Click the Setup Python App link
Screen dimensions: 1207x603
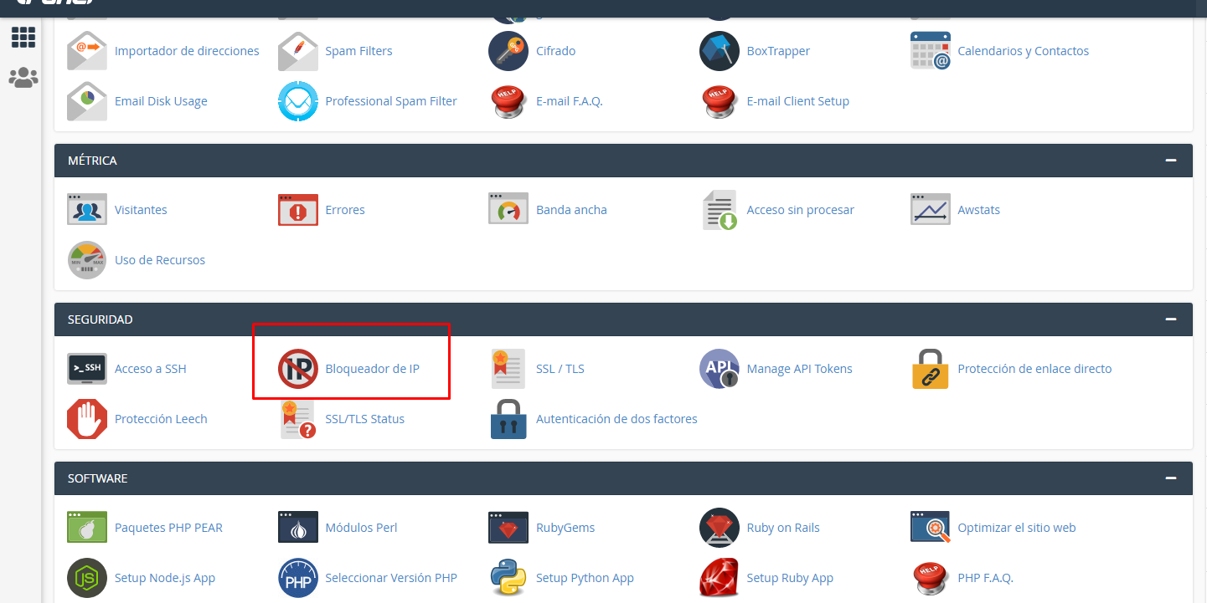pyautogui.click(x=585, y=578)
